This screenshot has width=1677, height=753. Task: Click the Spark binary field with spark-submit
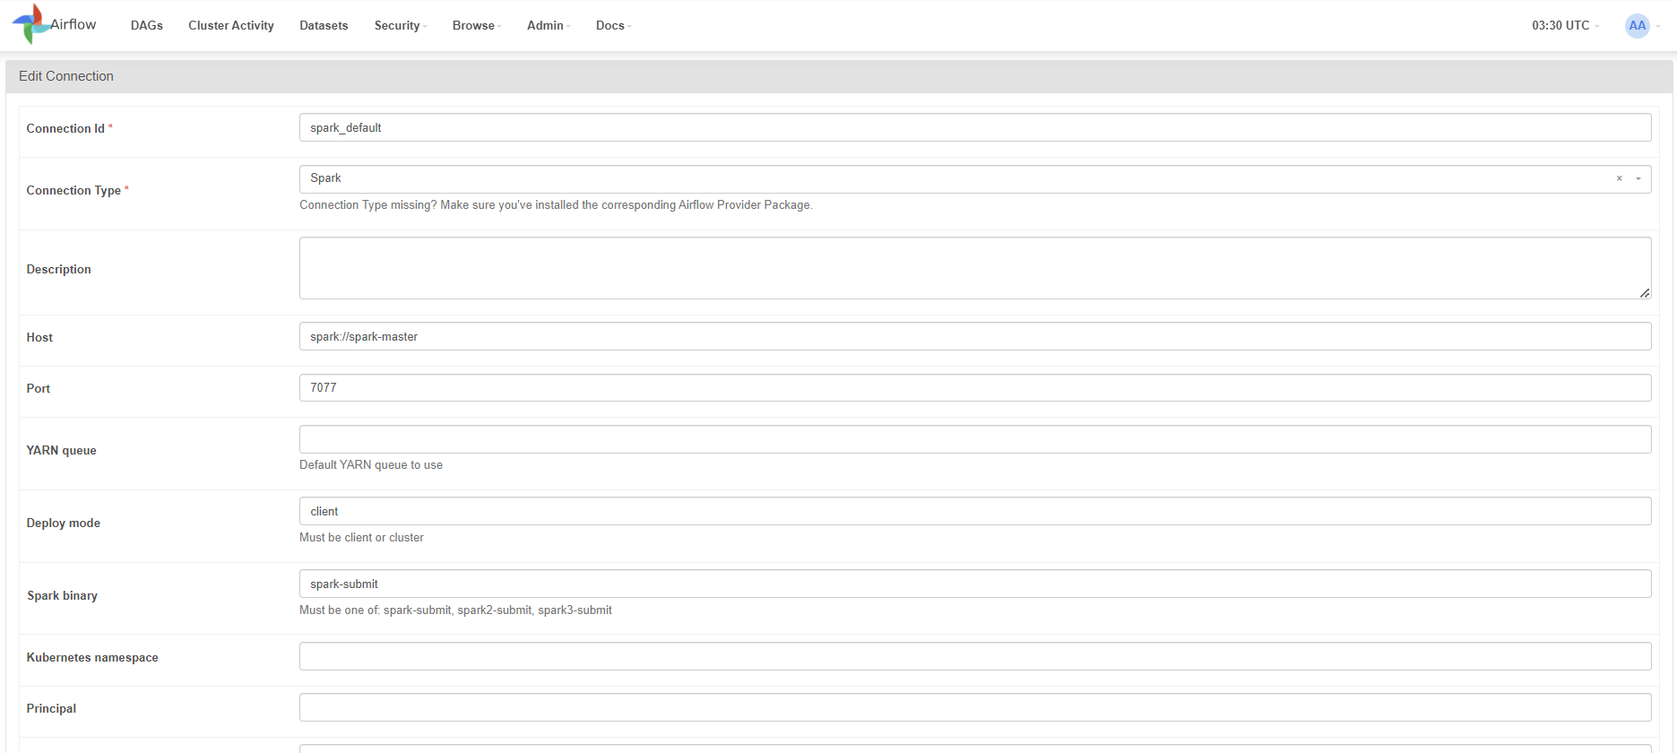tap(975, 584)
